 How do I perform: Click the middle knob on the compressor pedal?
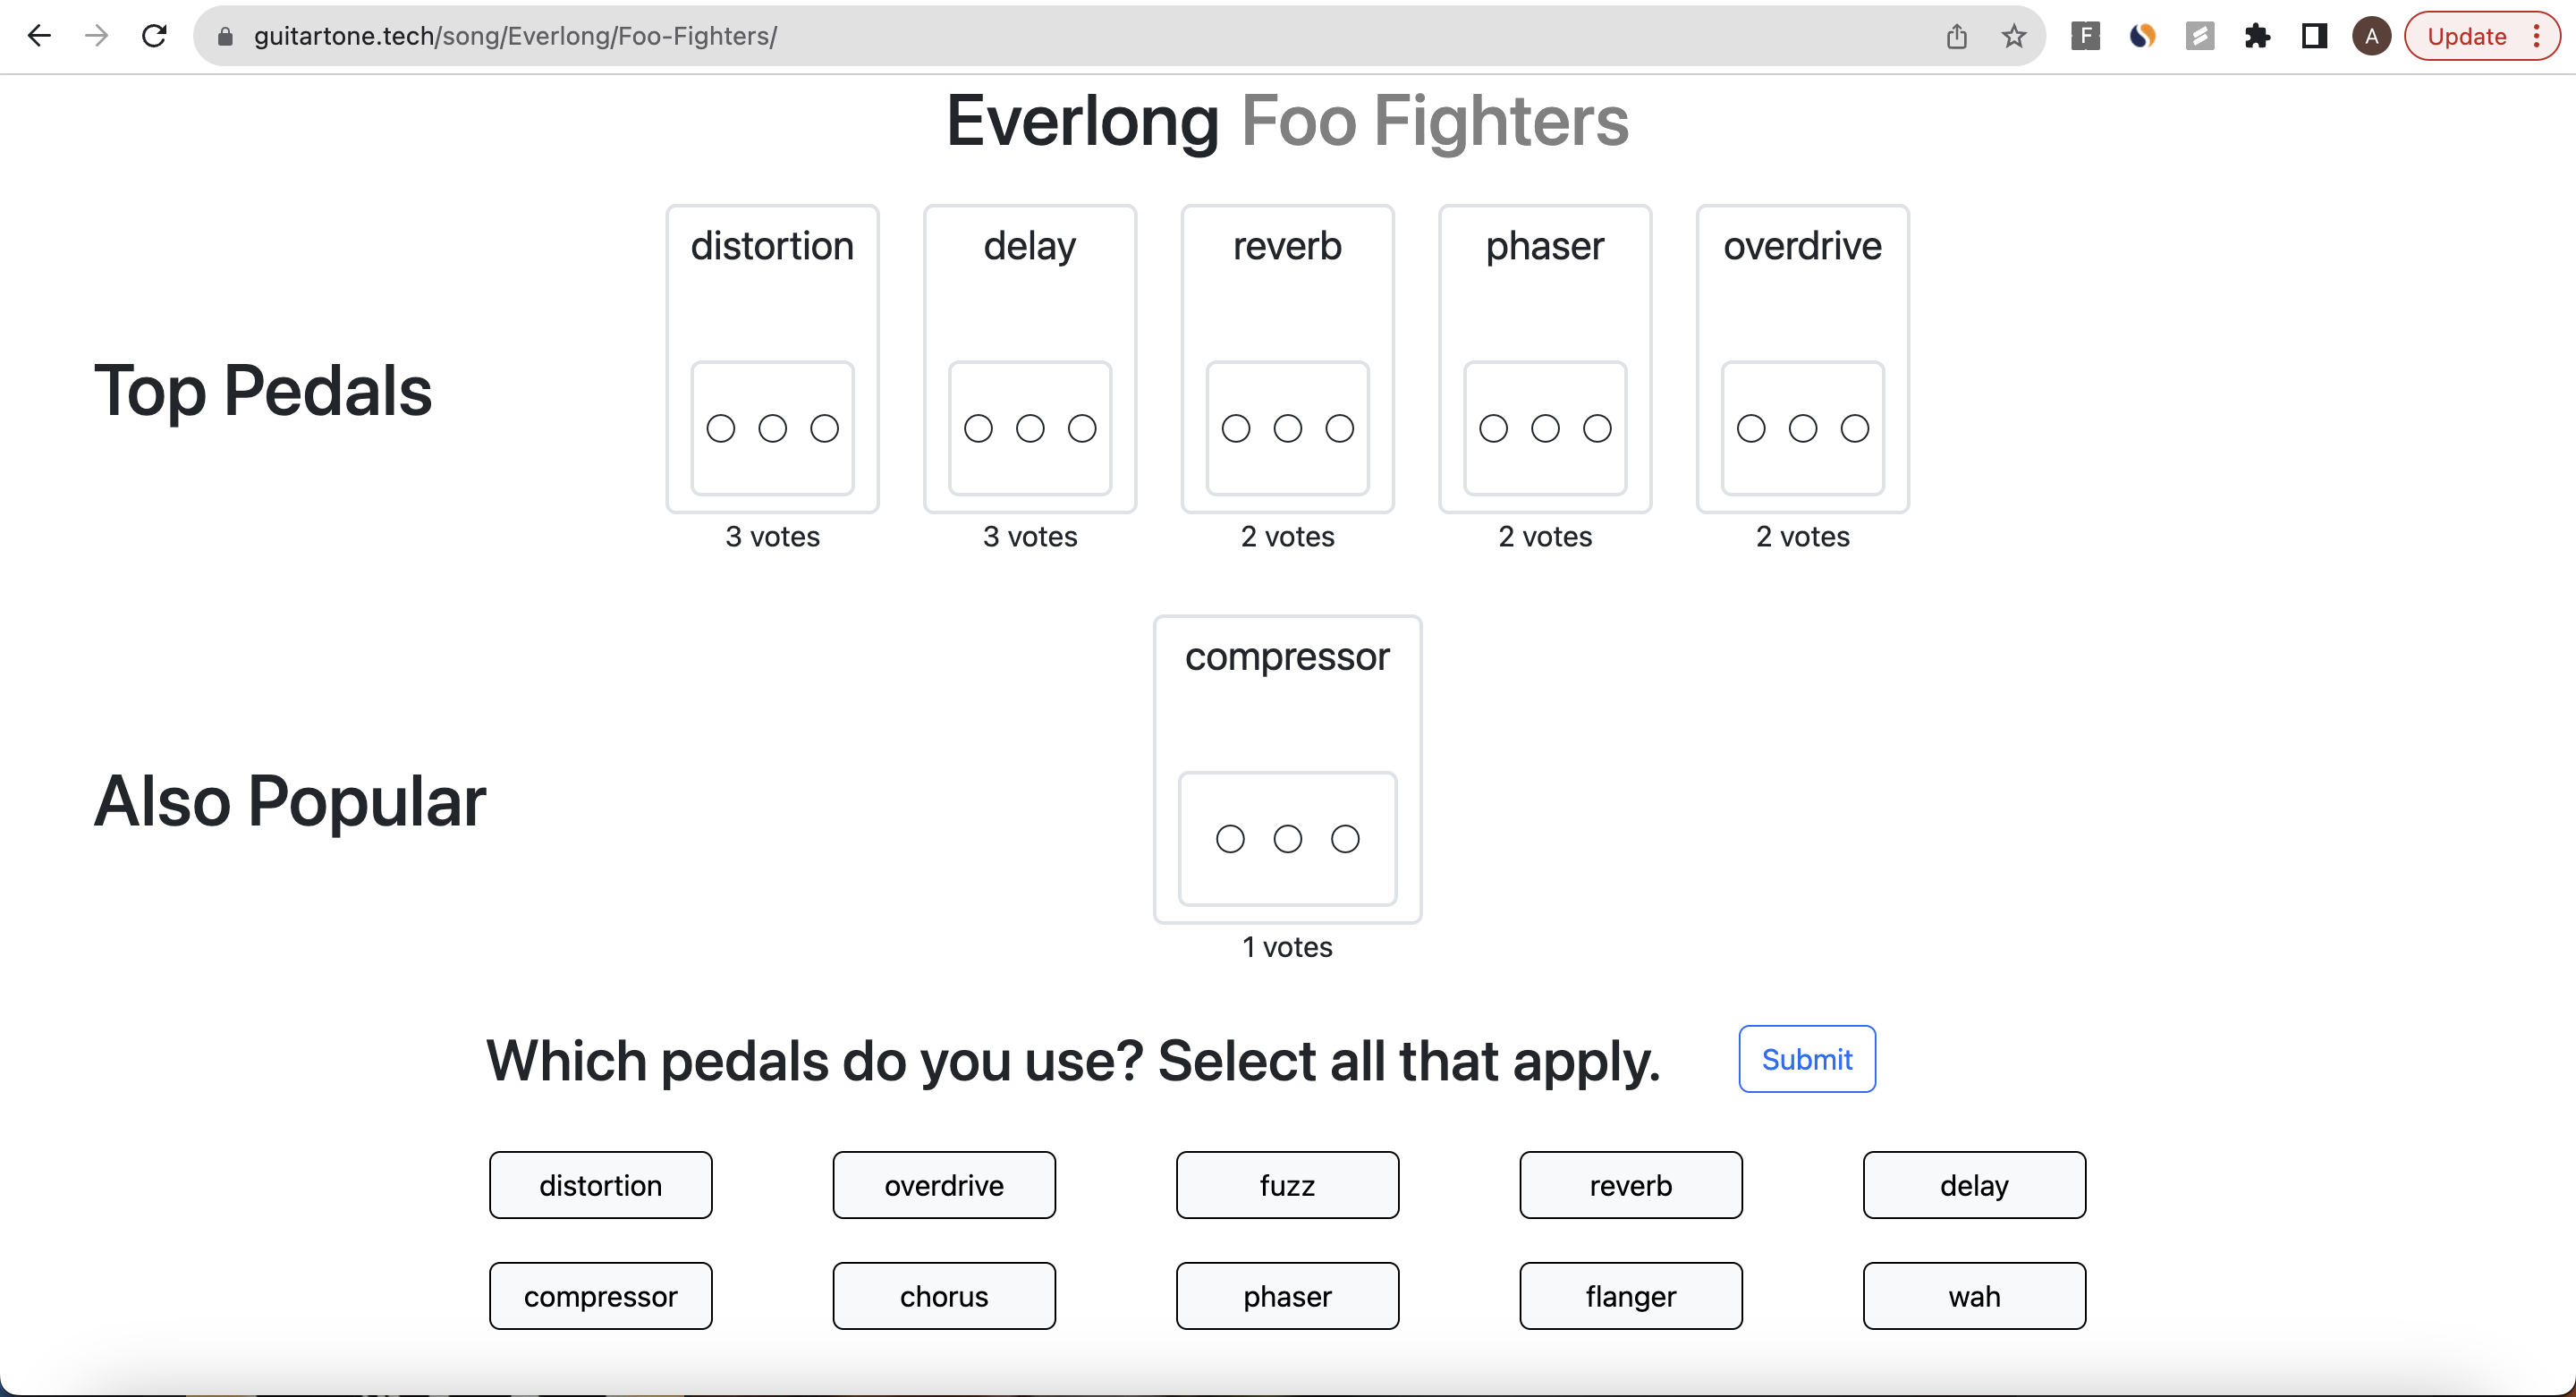pyautogui.click(x=1287, y=839)
